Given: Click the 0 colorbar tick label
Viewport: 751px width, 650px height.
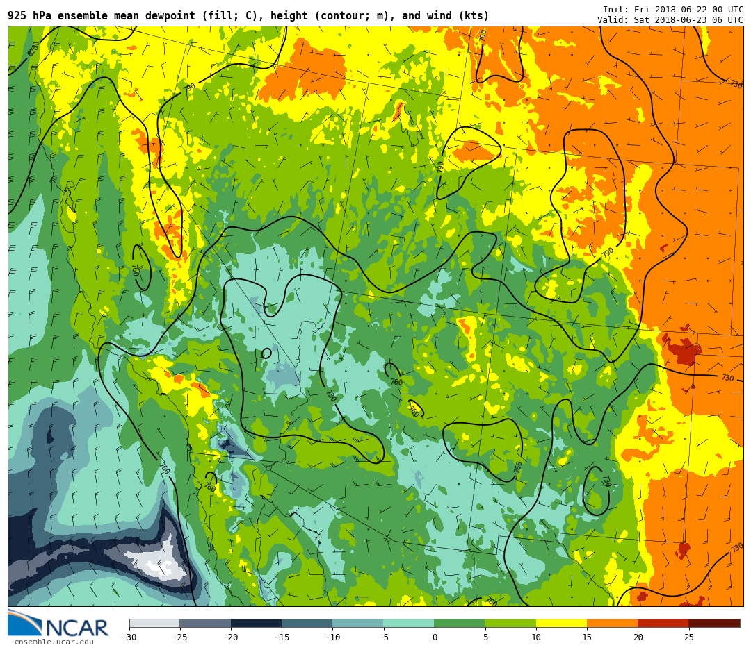Looking at the screenshot, I should coord(435,637).
